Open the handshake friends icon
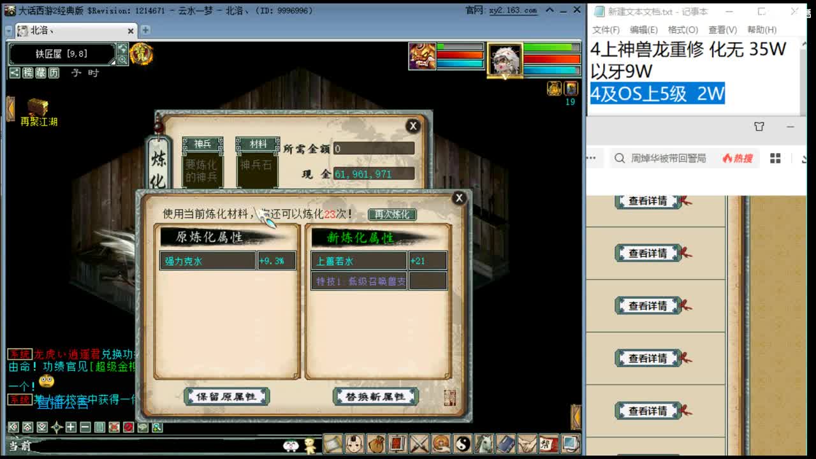The image size is (816, 459). pyautogui.click(x=527, y=444)
